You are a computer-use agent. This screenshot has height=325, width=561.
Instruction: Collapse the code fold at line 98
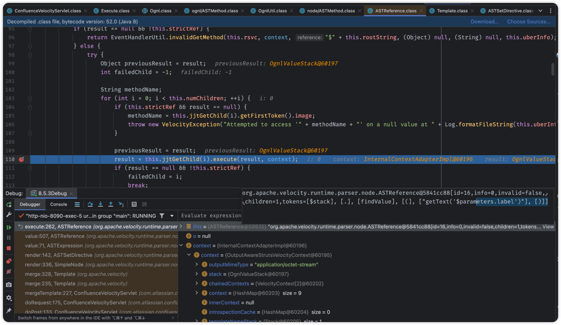30,55
